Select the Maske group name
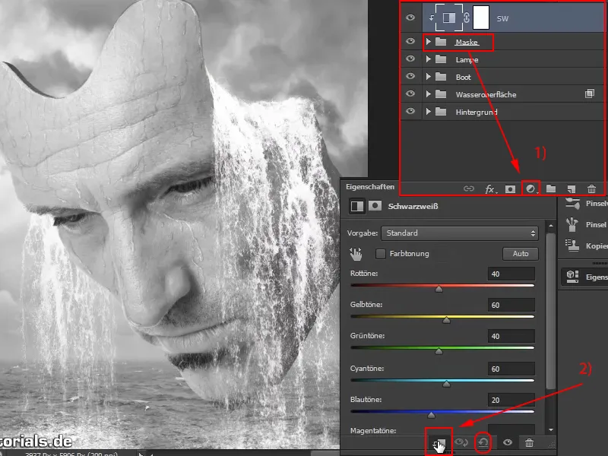608x456 pixels. click(x=467, y=43)
